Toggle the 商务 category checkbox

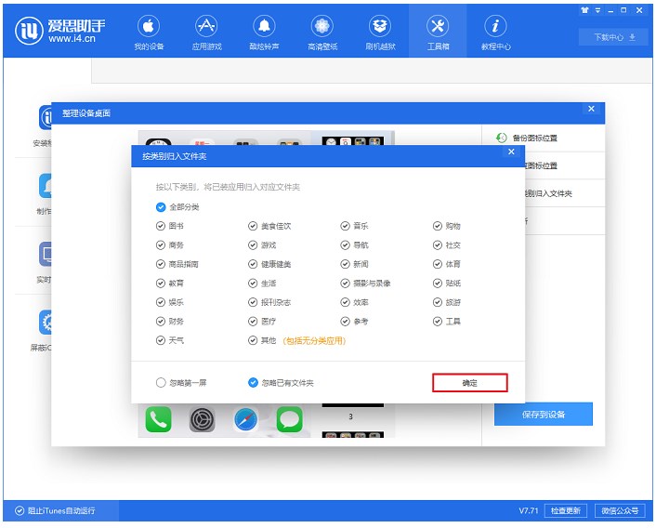161,245
